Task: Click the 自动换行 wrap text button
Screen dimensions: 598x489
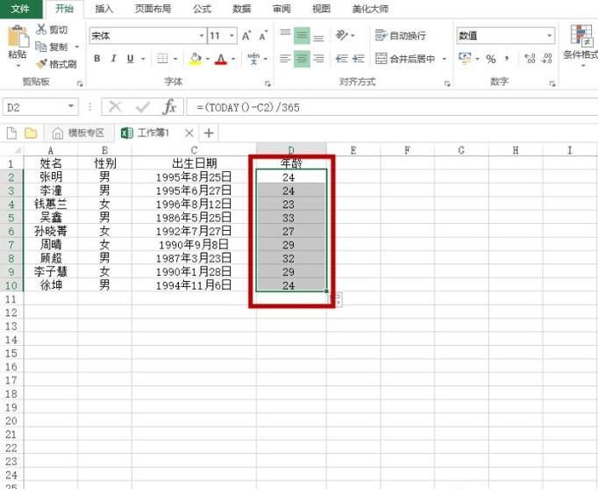Action: (401, 35)
